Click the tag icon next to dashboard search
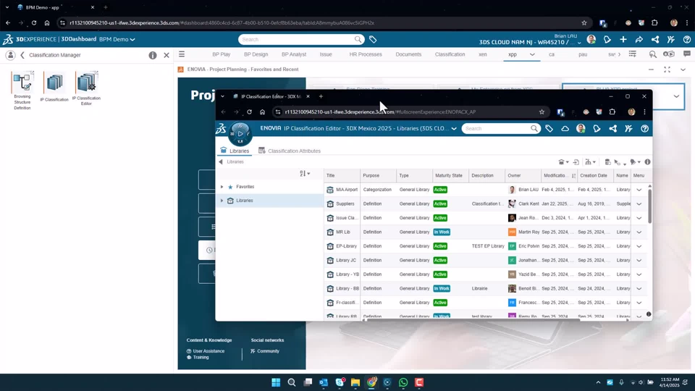The height and width of the screenshot is (391, 695). (x=373, y=39)
